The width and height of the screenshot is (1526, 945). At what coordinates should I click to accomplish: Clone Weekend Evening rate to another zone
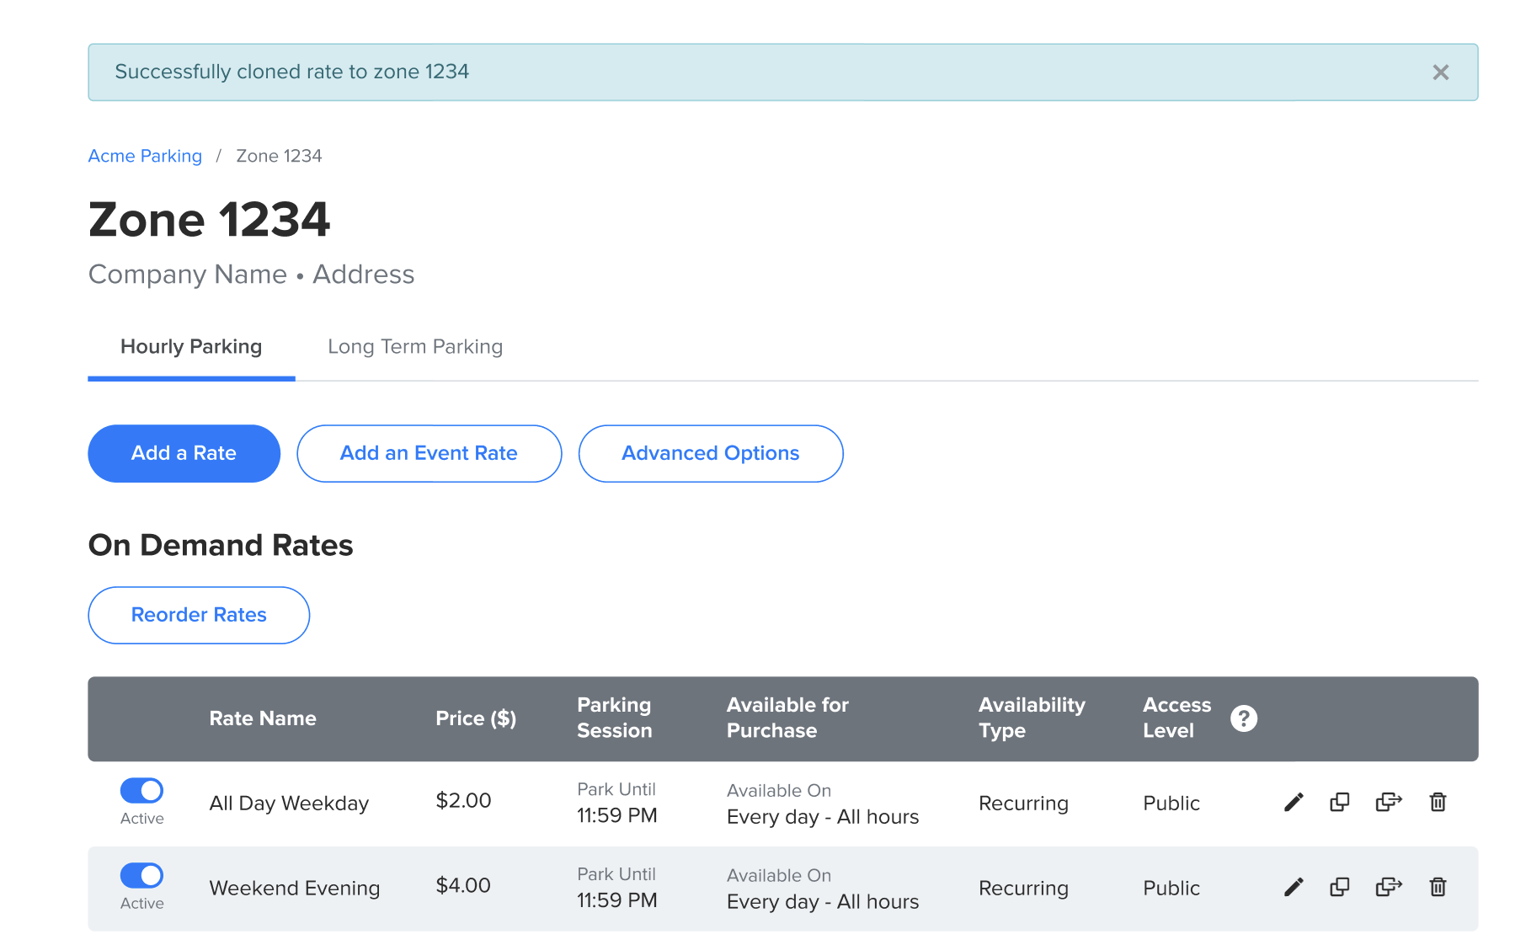1388,887
